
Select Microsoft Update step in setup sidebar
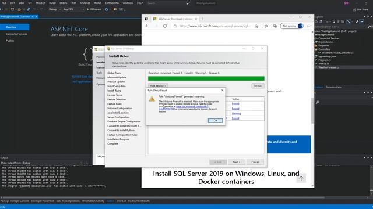[x=117, y=77]
